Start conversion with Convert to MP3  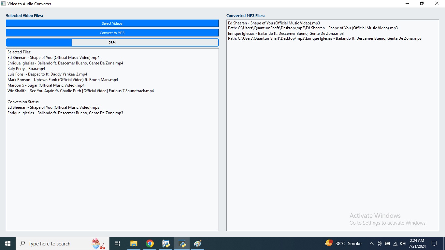click(x=112, y=33)
